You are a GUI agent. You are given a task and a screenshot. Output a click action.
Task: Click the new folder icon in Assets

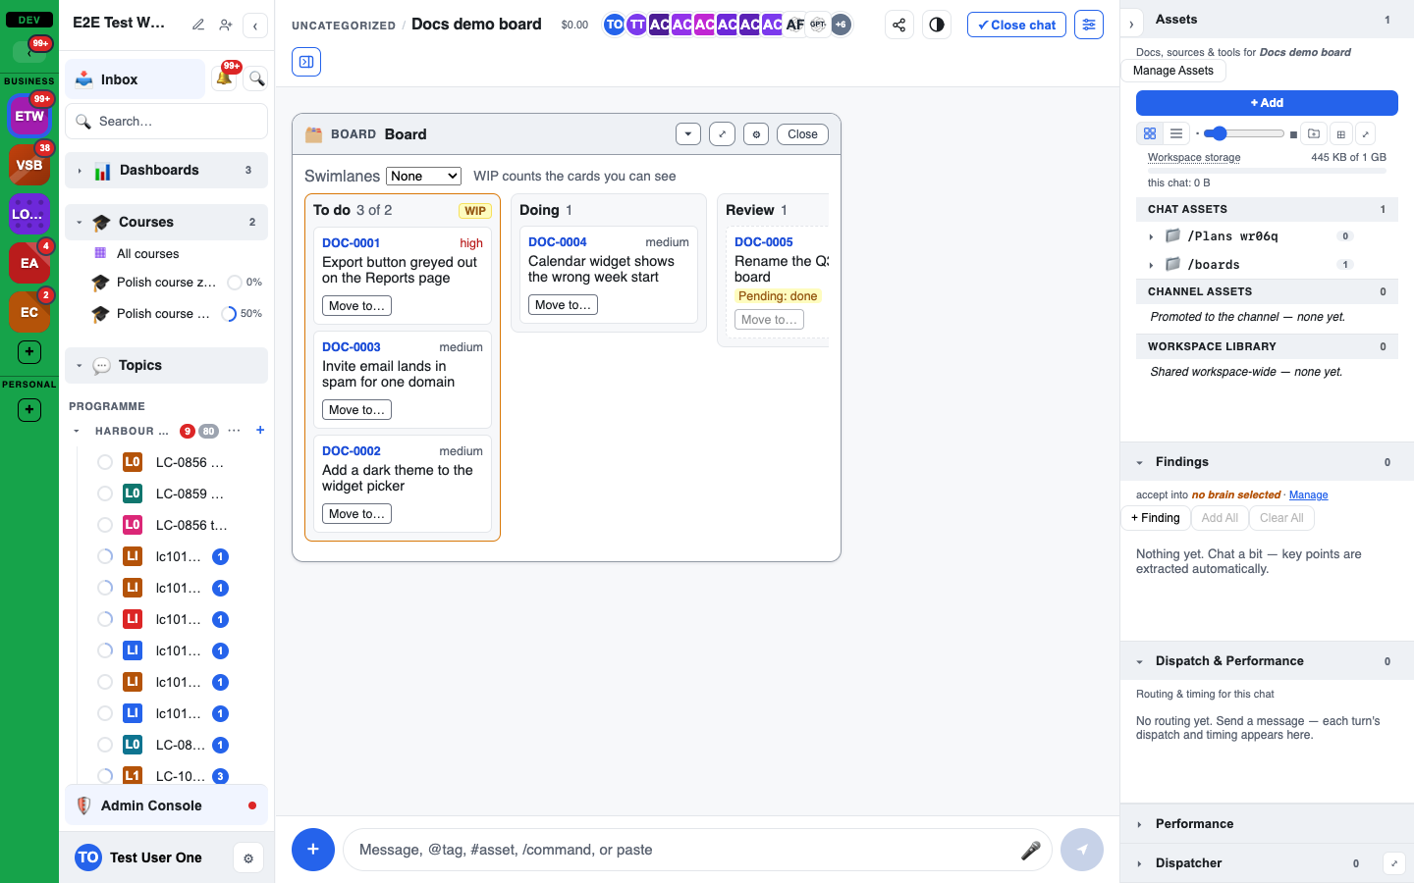coord(1314,133)
